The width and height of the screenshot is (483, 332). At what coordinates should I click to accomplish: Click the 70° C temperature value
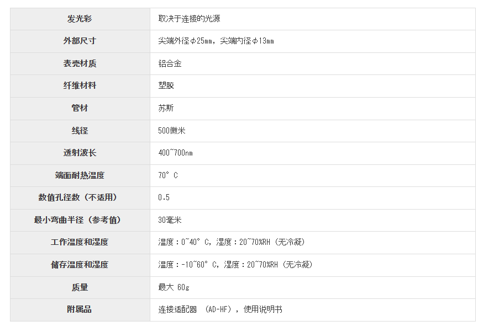pos(168,175)
